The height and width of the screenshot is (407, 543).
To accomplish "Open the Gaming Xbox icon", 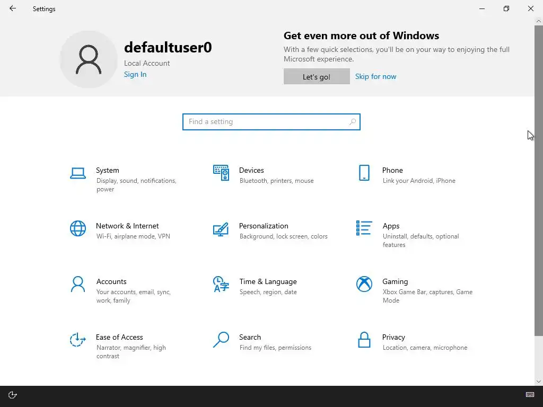I will [x=364, y=284].
